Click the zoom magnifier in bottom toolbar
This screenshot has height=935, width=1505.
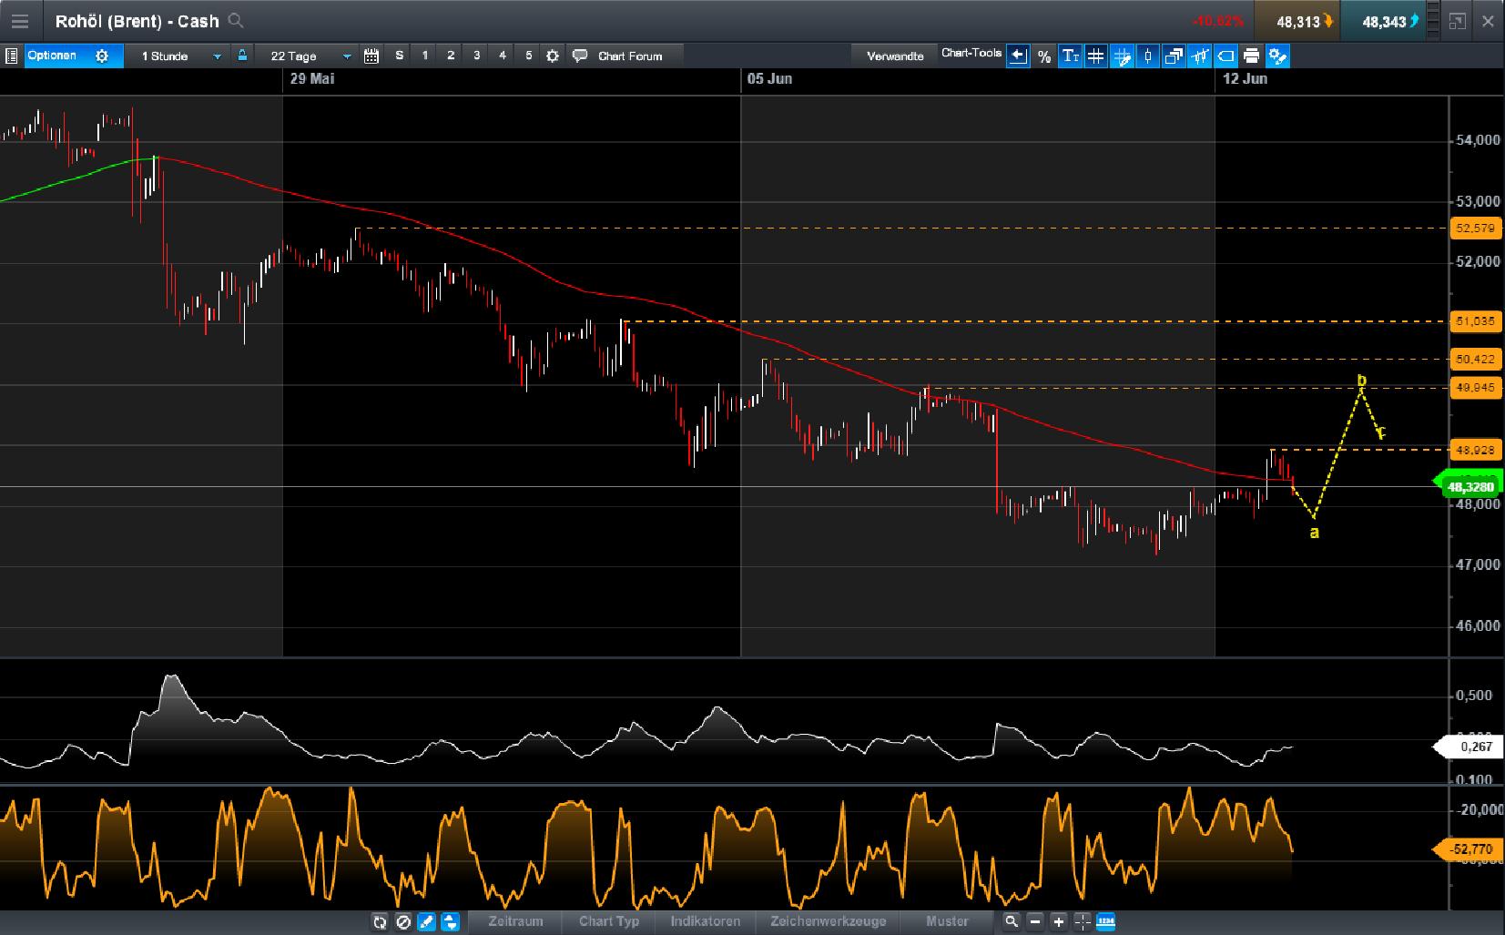[x=1012, y=922]
